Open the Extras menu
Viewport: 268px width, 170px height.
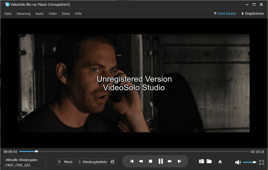pos(66,14)
